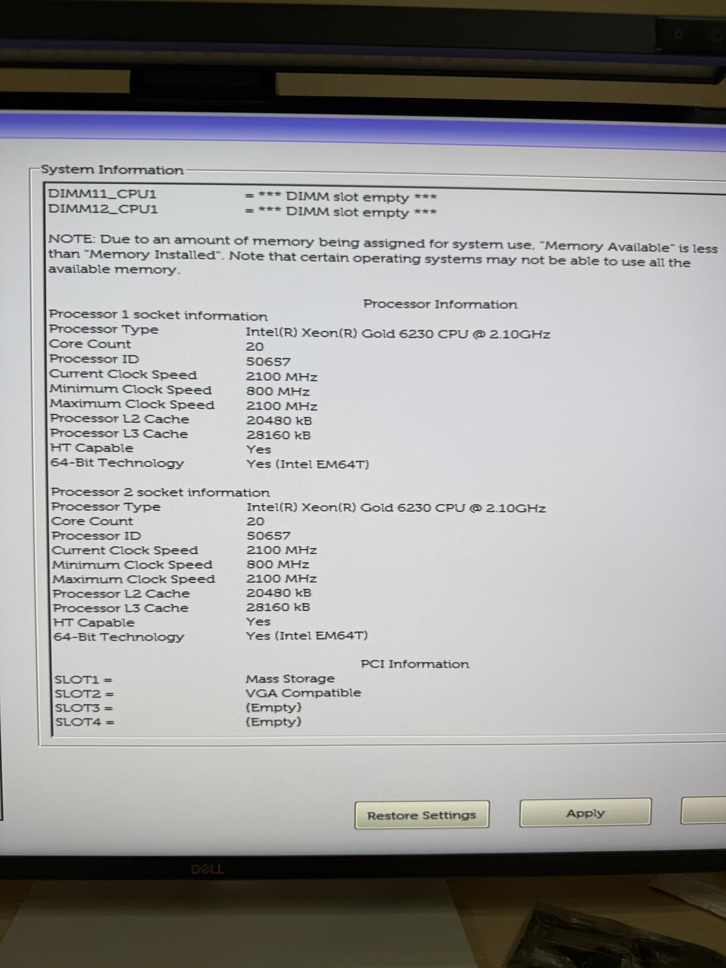The width and height of the screenshot is (726, 968).
Task: Select the System Information group title
Action: [112, 170]
